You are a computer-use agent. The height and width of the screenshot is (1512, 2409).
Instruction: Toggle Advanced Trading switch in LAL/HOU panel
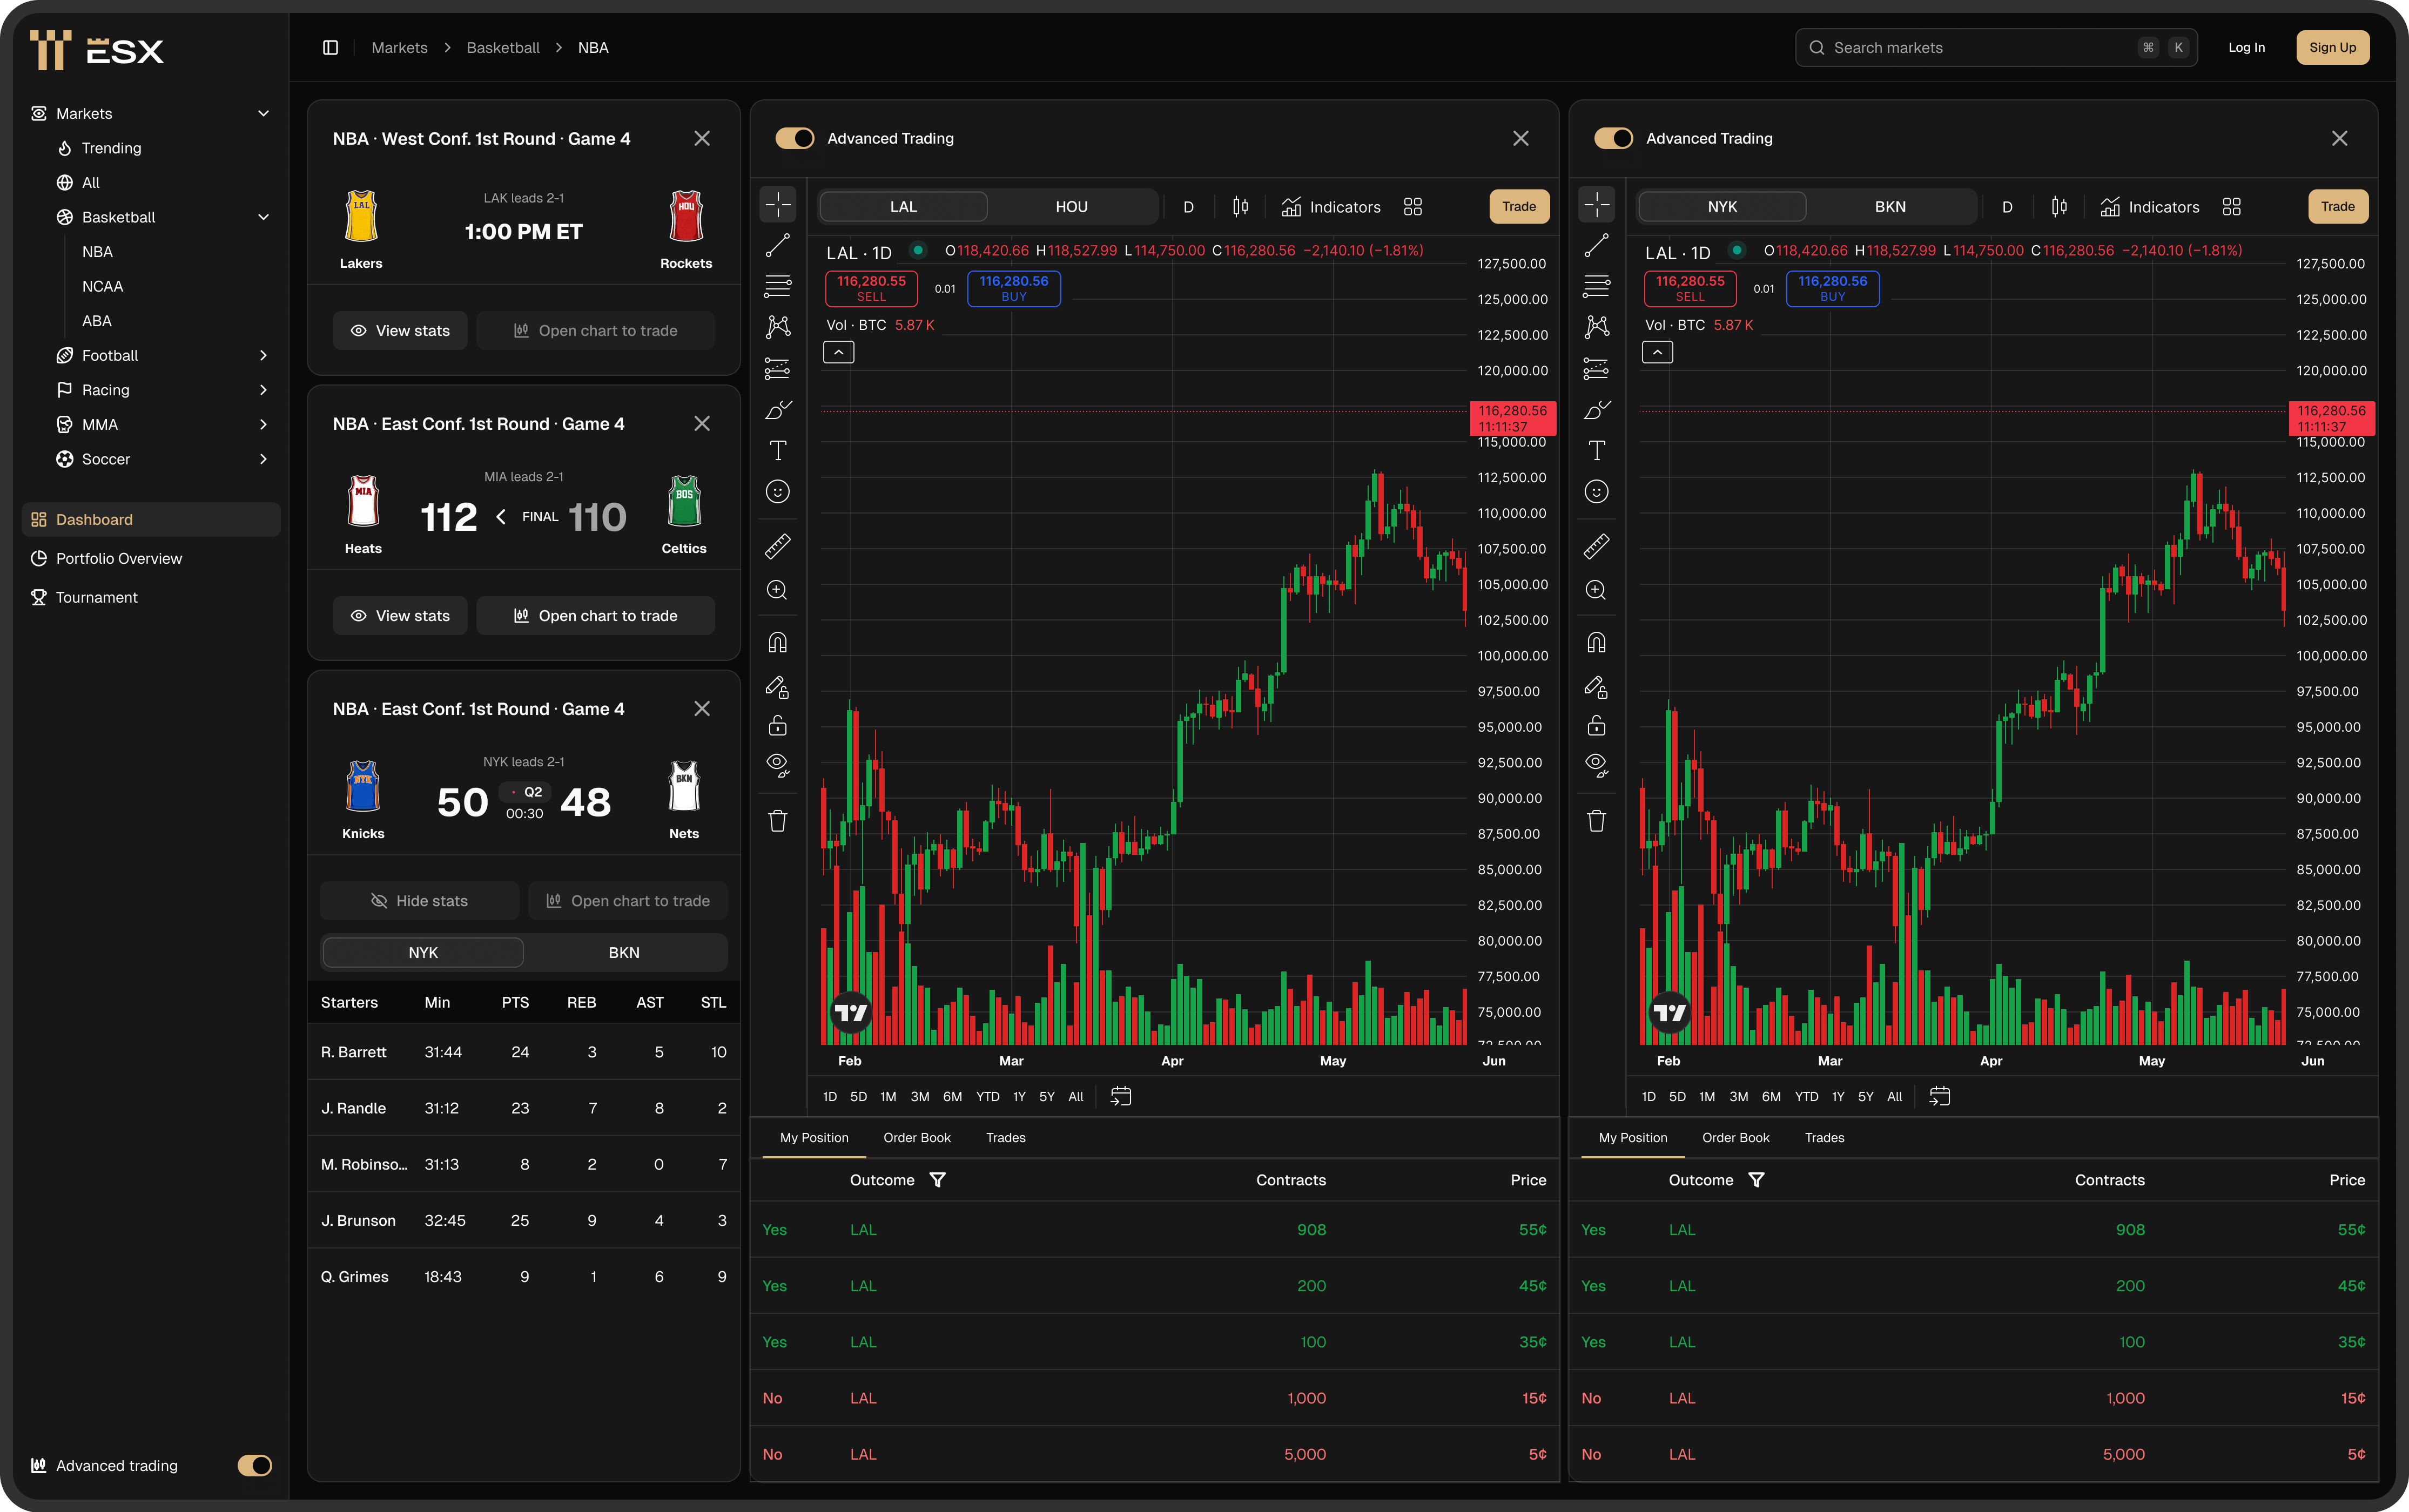click(795, 138)
